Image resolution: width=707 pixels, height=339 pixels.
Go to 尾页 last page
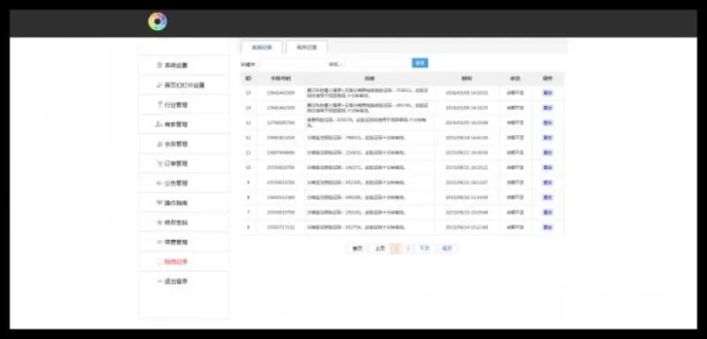[447, 248]
